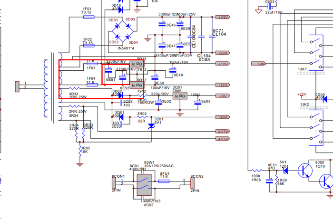Screen dimensions: 333x219
Task: Select the 1F02 T3.15 fuse symbol
Action: click(89, 46)
